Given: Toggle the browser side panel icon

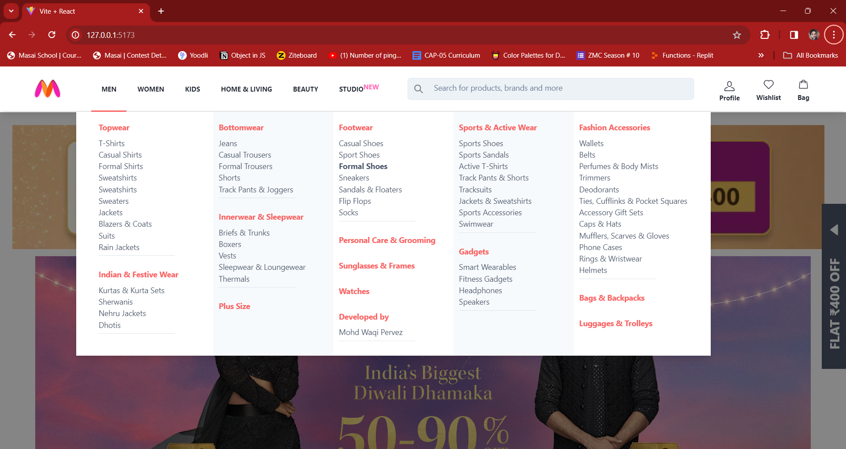Looking at the screenshot, I should pos(794,35).
